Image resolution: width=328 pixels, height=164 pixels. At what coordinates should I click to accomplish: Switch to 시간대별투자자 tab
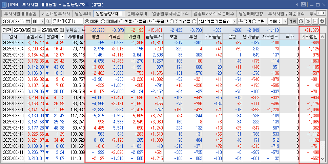[56, 14]
